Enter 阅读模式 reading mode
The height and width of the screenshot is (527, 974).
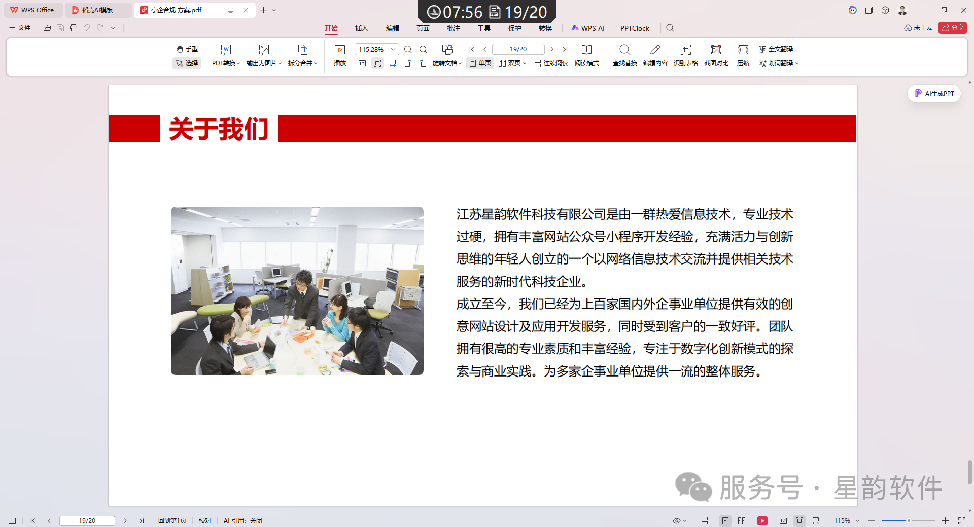coord(586,56)
